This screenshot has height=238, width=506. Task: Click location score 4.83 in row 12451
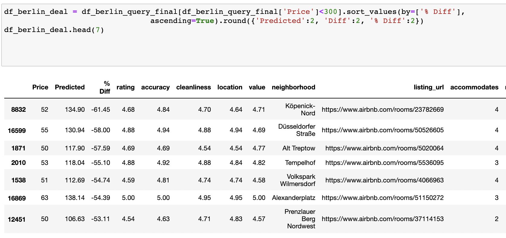pos(236,219)
